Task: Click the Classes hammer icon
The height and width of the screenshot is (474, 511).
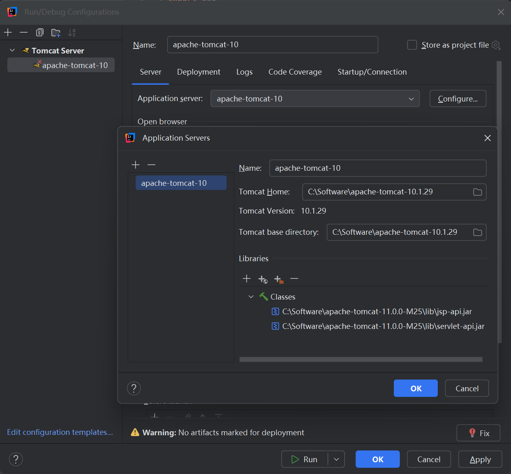Action: pos(264,297)
